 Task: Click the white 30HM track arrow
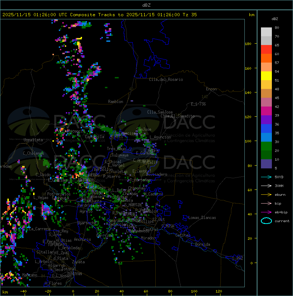tap(266, 186)
